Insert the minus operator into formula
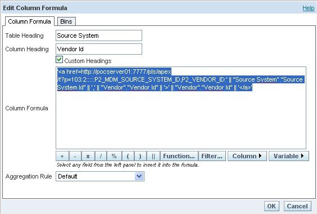Viewport: 317px width, 214px height. coord(75,156)
